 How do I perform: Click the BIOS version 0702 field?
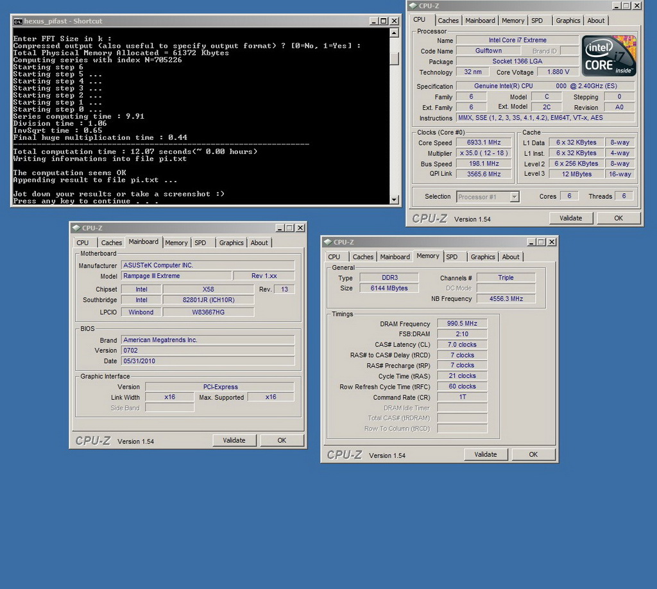pyautogui.click(x=208, y=350)
